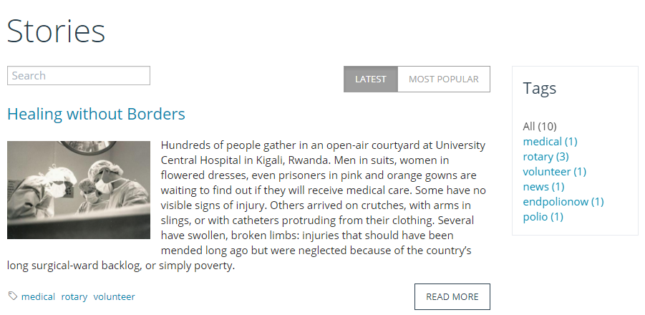The height and width of the screenshot is (315, 645).
Task: Click the Tags panel heading
Action: tap(540, 89)
